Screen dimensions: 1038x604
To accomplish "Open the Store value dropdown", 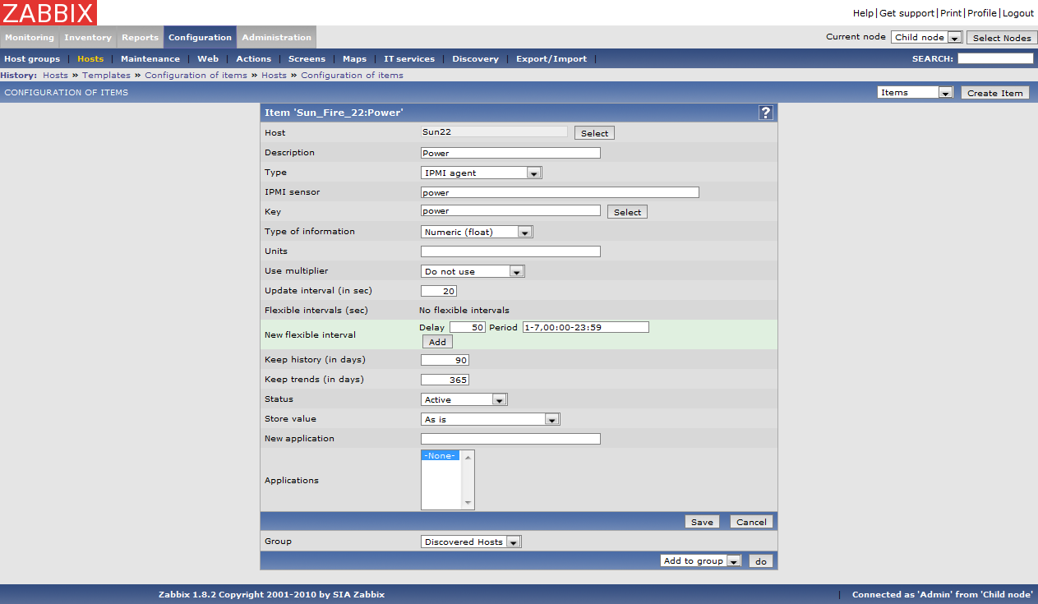I will pyautogui.click(x=490, y=419).
